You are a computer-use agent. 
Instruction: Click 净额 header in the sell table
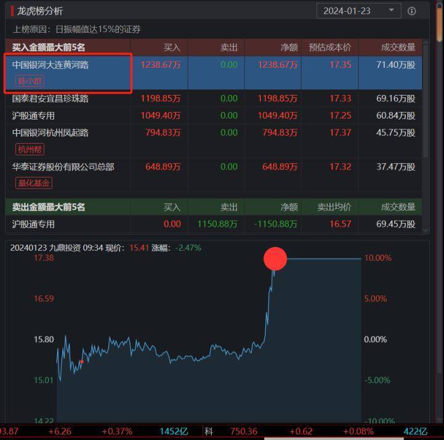pos(289,207)
